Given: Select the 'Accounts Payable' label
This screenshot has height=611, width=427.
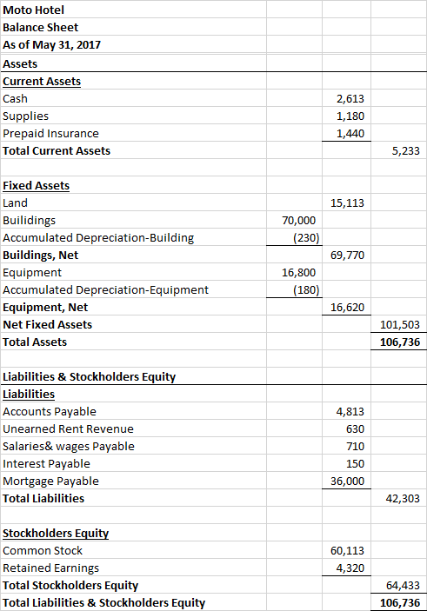Looking at the screenshot, I should [x=50, y=412].
